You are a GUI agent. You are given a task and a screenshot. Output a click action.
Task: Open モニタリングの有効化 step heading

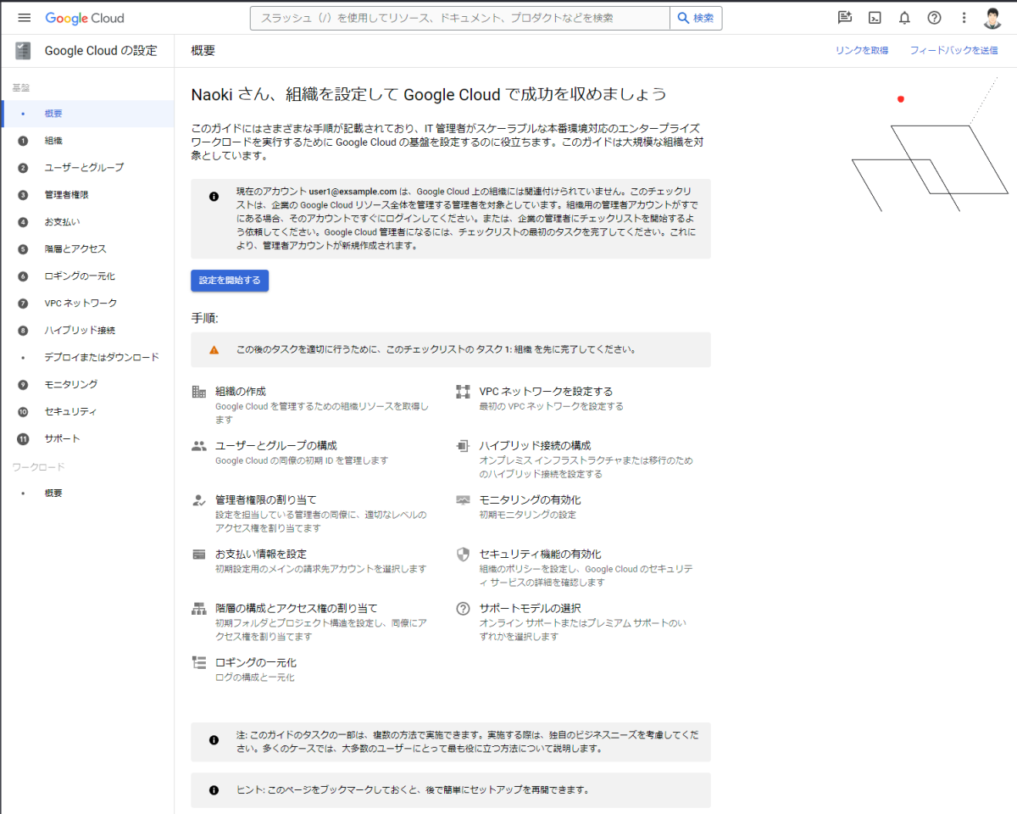pos(530,500)
